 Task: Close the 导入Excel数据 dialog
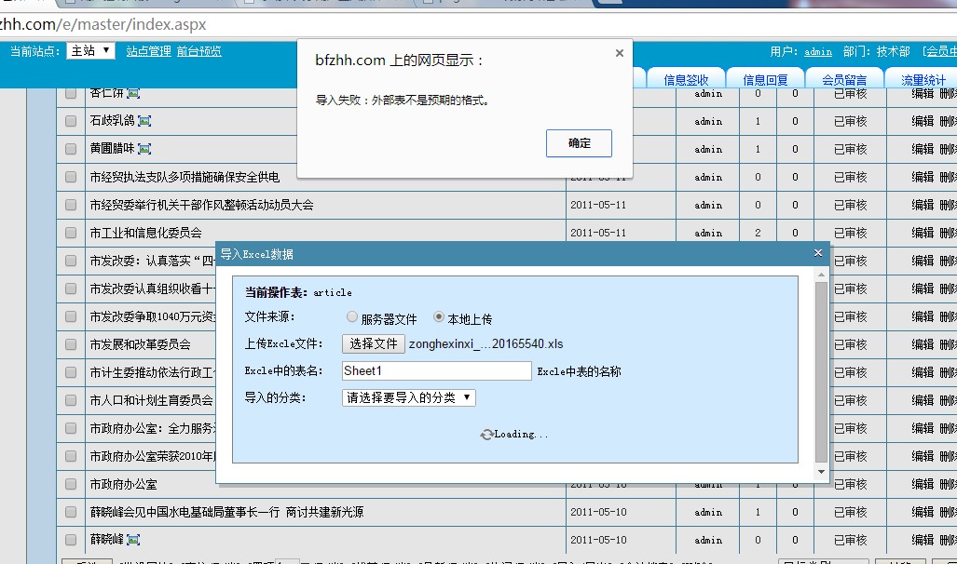pos(818,253)
